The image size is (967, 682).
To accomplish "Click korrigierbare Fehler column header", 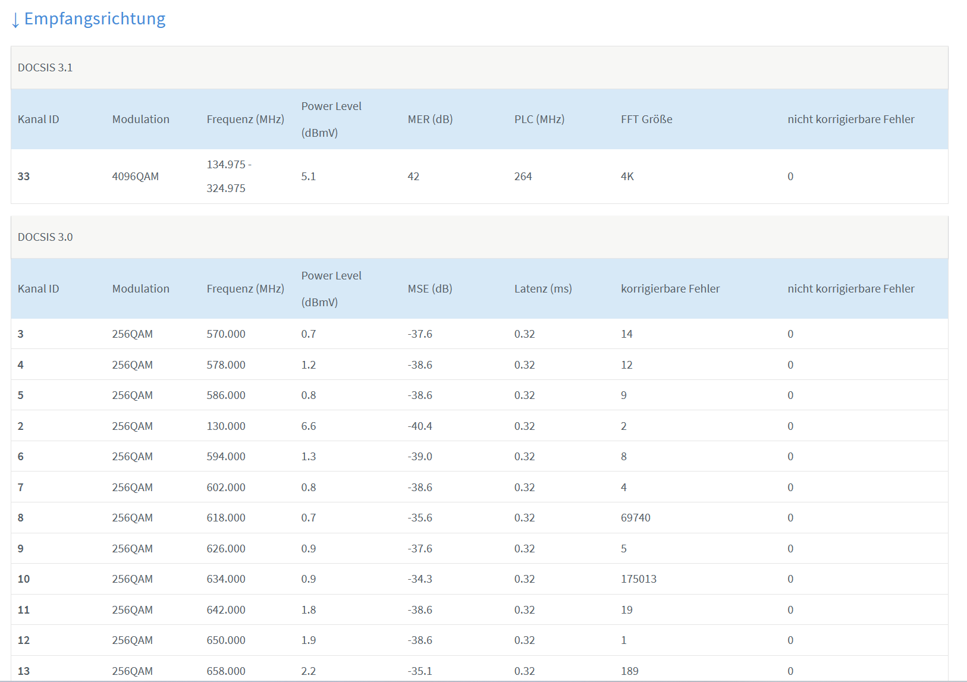I will click(x=670, y=288).
